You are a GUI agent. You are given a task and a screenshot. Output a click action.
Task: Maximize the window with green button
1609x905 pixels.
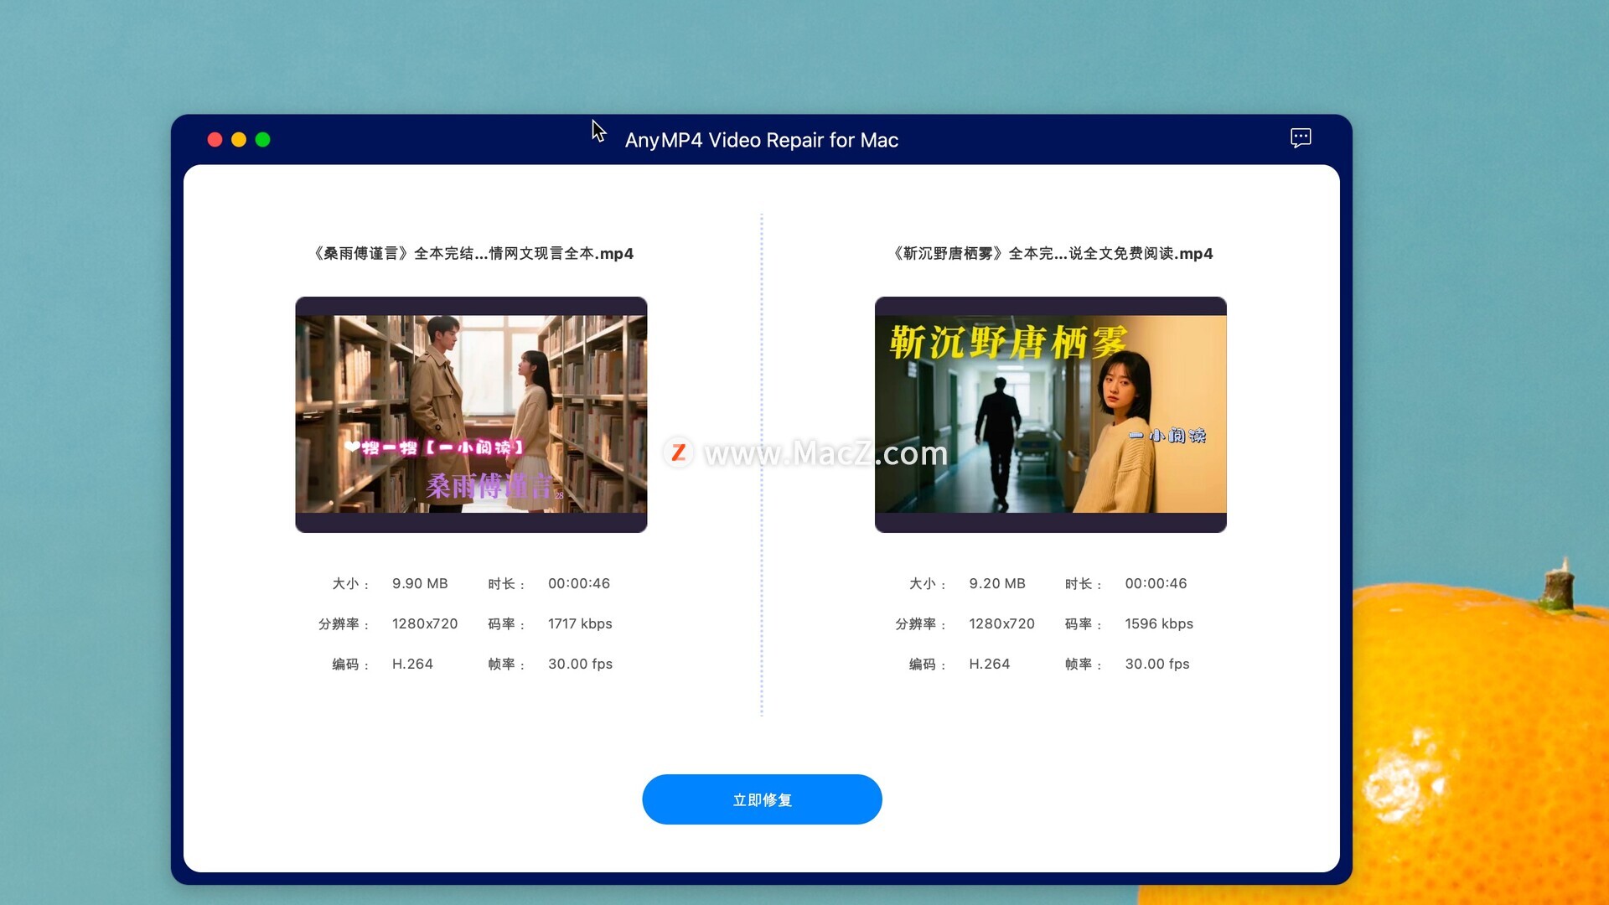click(263, 139)
